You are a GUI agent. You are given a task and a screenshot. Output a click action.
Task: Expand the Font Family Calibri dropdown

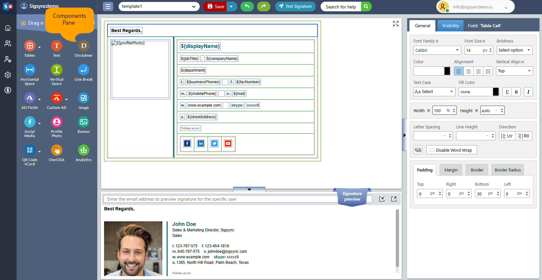[437, 50]
